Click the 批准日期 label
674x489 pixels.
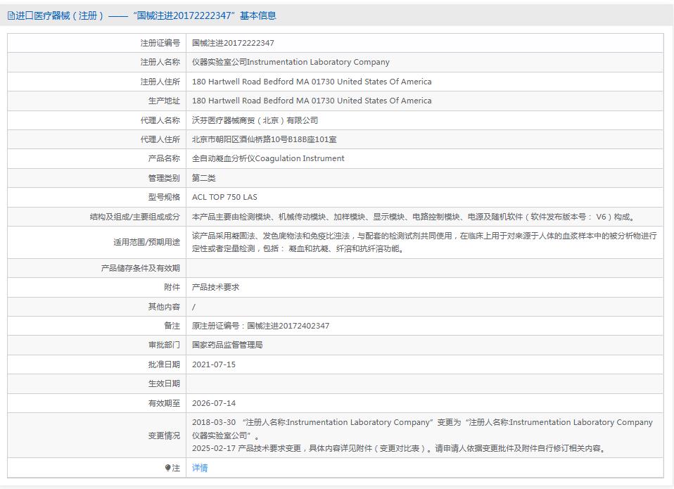click(x=164, y=364)
